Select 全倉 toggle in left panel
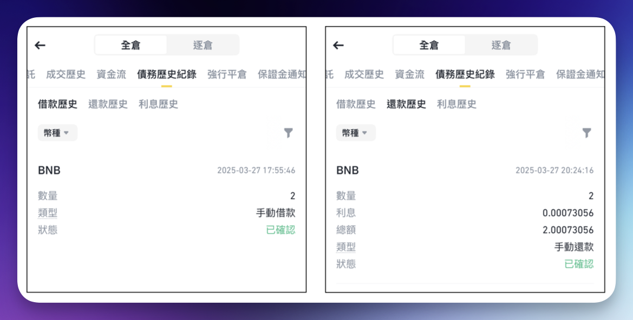Viewport: 633px width, 320px height. click(x=131, y=45)
